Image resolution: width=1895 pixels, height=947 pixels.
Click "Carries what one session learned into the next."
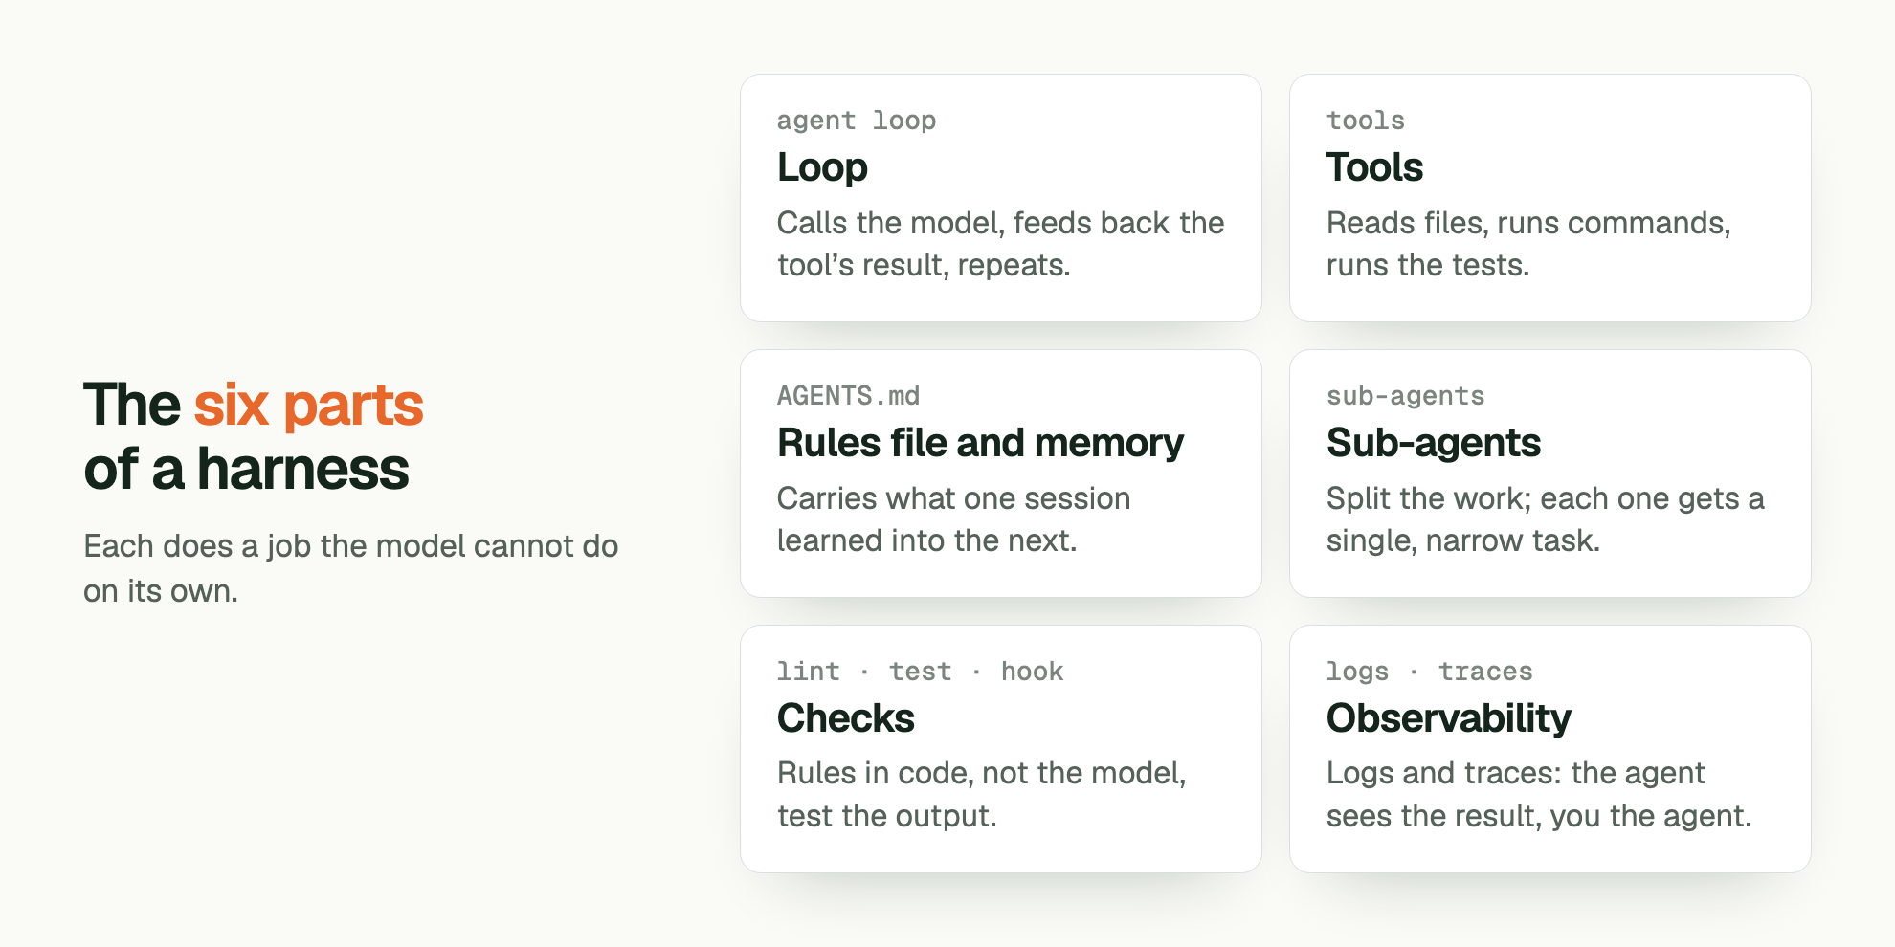pyautogui.click(x=953, y=519)
